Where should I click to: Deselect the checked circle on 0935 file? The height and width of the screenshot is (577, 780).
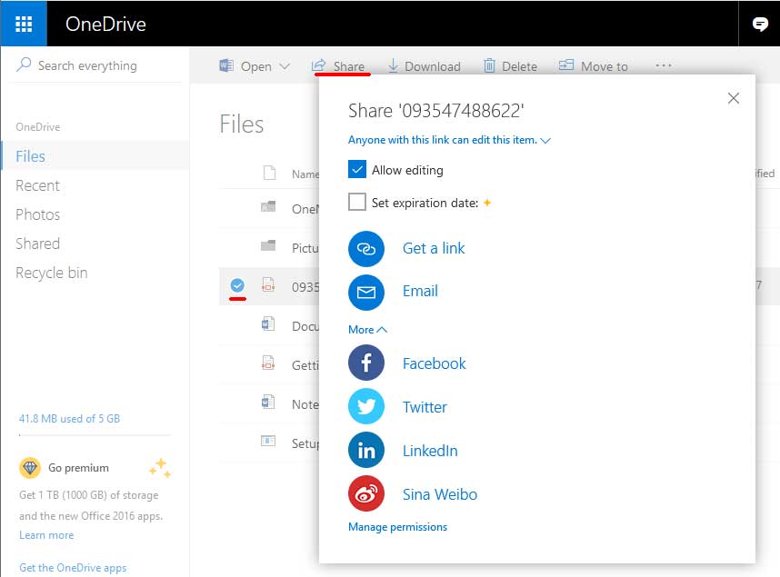[x=237, y=285]
